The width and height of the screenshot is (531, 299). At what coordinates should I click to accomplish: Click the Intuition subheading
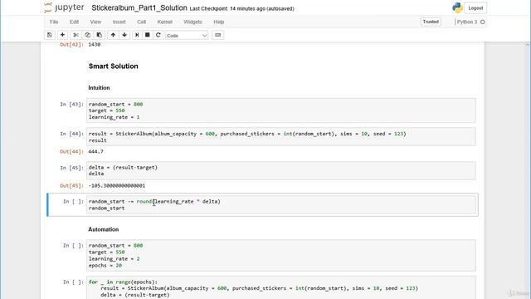(x=99, y=88)
